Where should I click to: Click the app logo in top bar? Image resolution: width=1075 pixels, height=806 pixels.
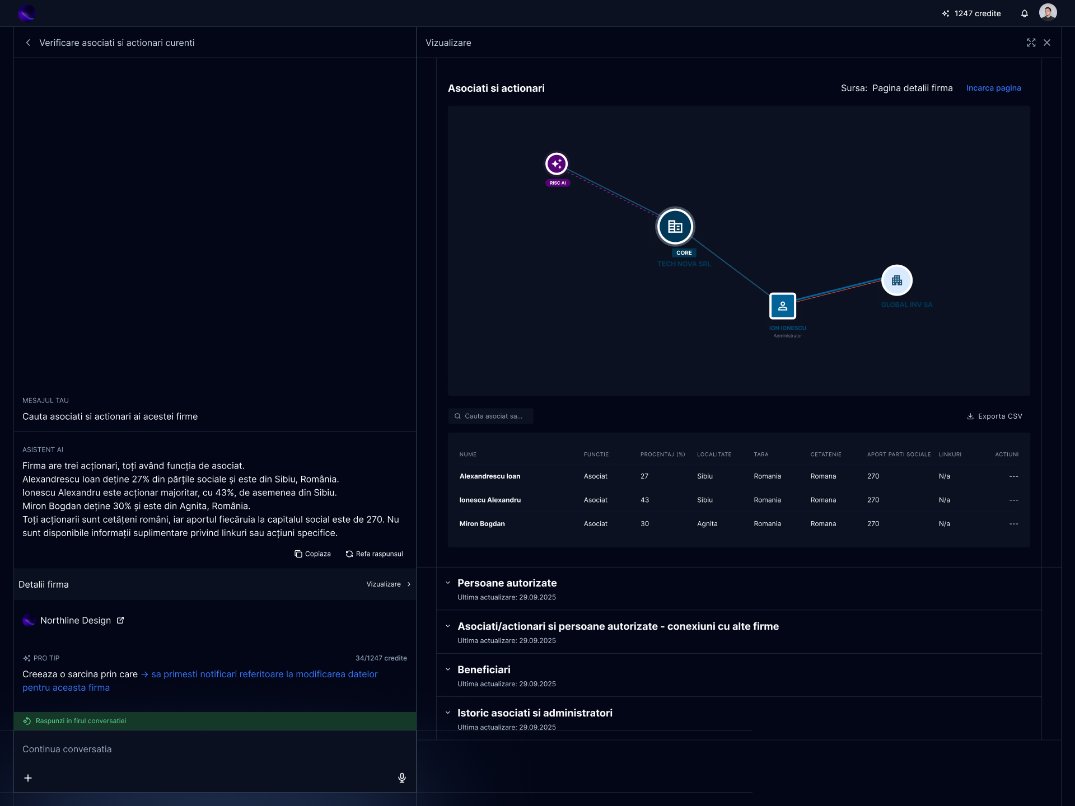tap(26, 13)
